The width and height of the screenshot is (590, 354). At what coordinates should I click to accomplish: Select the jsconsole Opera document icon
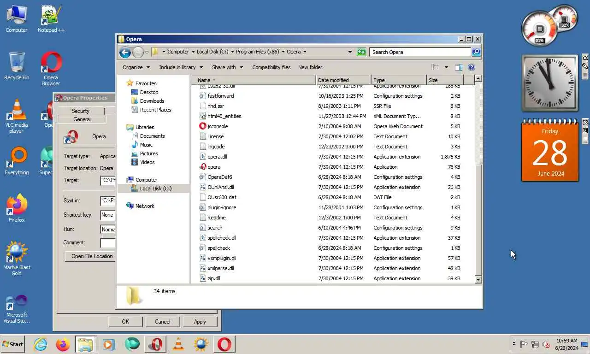pyautogui.click(x=203, y=126)
